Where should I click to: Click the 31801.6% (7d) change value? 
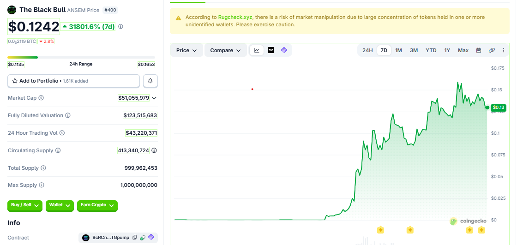(x=88, y=26)
